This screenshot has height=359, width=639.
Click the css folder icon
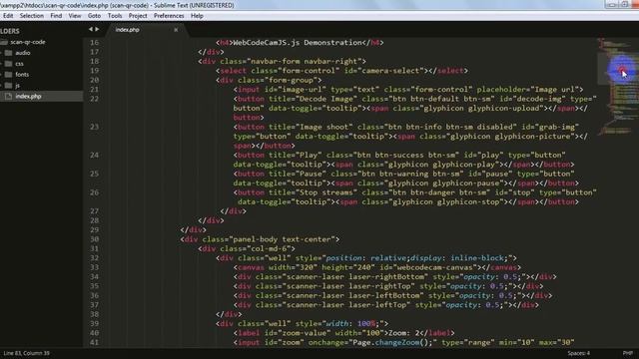(x=9, y=64)
